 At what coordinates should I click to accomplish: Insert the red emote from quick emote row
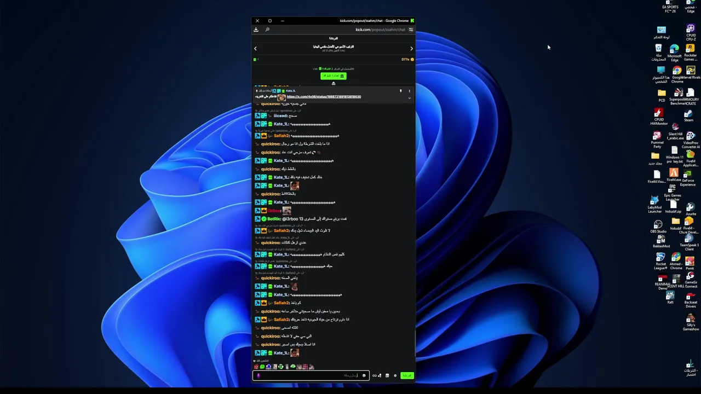[x=256, y=367]
